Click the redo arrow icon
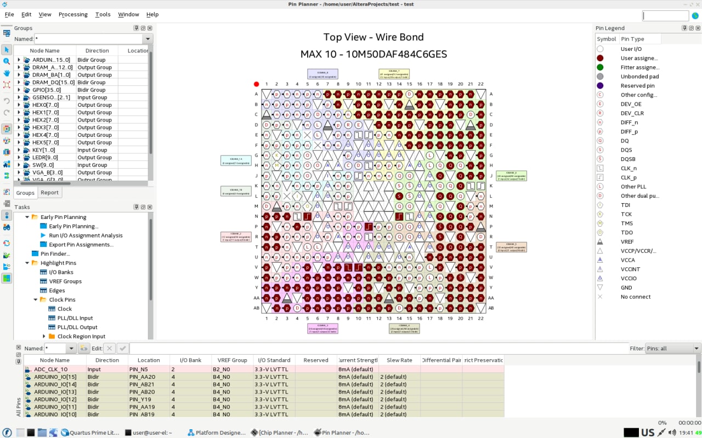The image size is (702, 438). click(x=7, y=113)
